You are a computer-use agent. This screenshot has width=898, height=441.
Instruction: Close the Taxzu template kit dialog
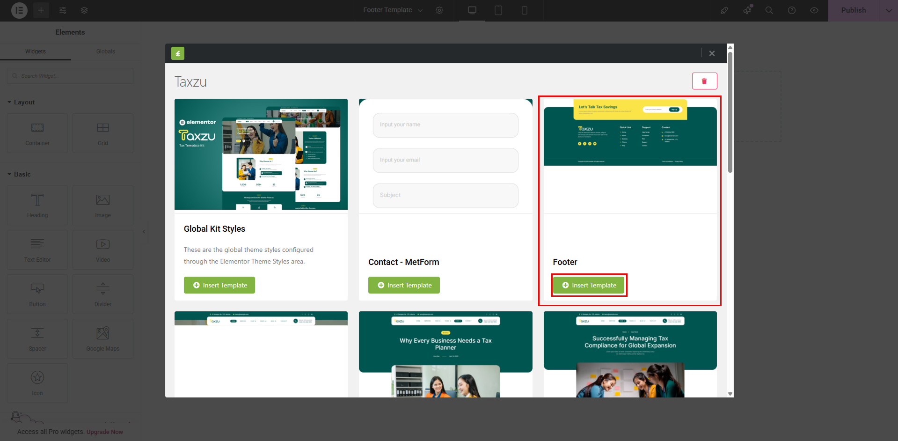[x=712, y=53]
